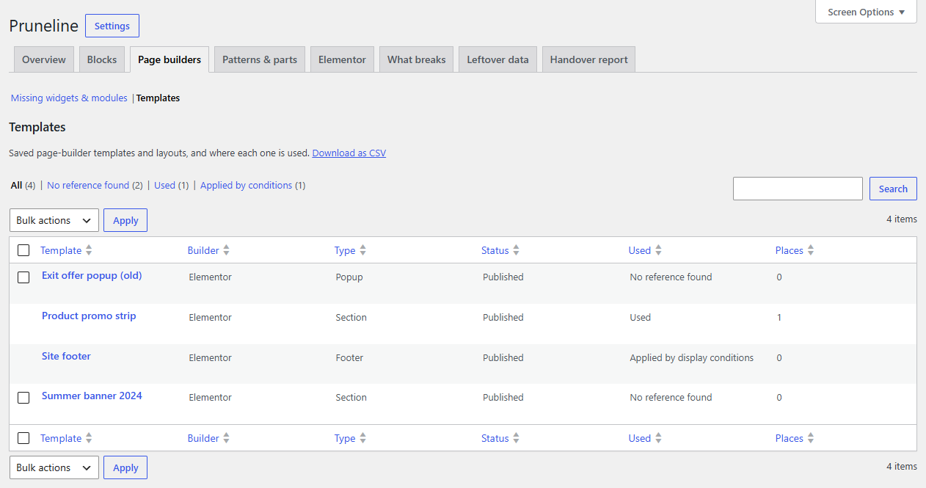Open the Site footer template

coord(66,357)
